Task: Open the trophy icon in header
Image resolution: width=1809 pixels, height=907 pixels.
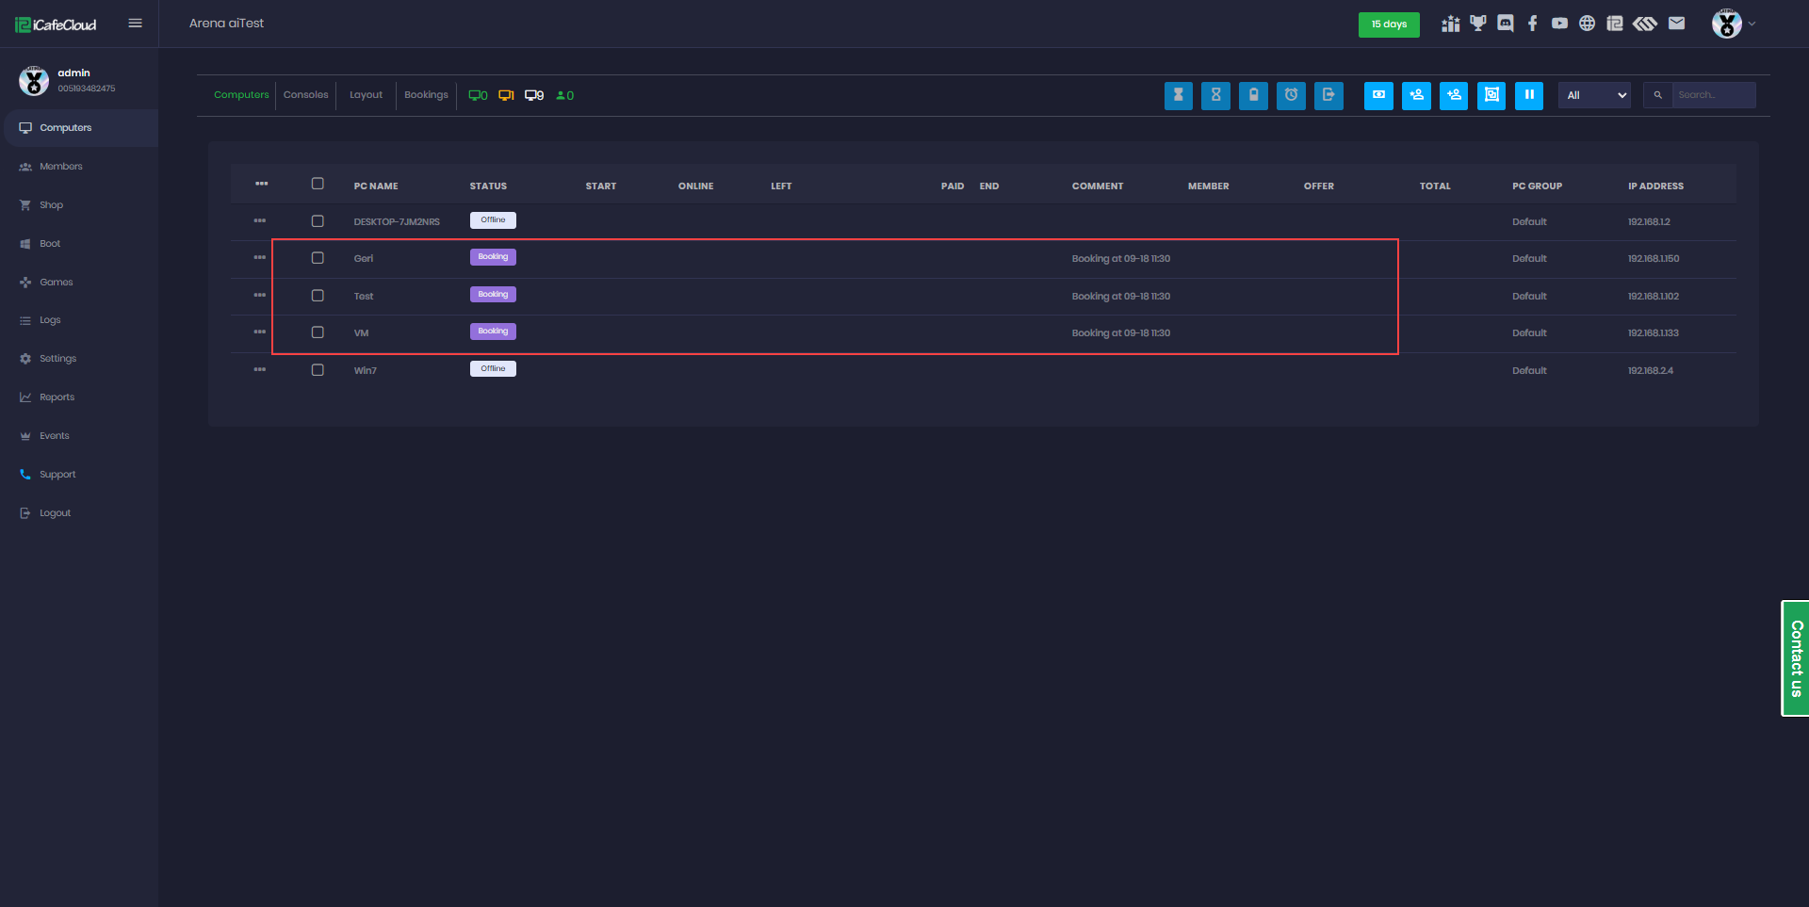Action: point(1478,24)
